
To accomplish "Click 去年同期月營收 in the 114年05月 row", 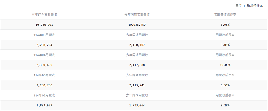I will tap(137, 35).
